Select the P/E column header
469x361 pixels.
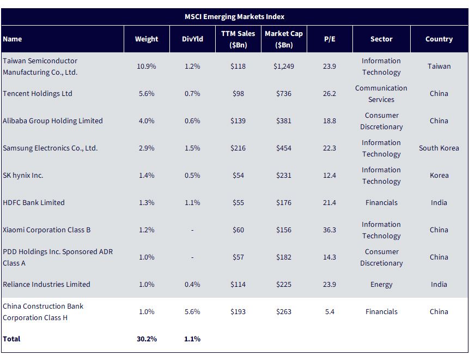point(330,39)
